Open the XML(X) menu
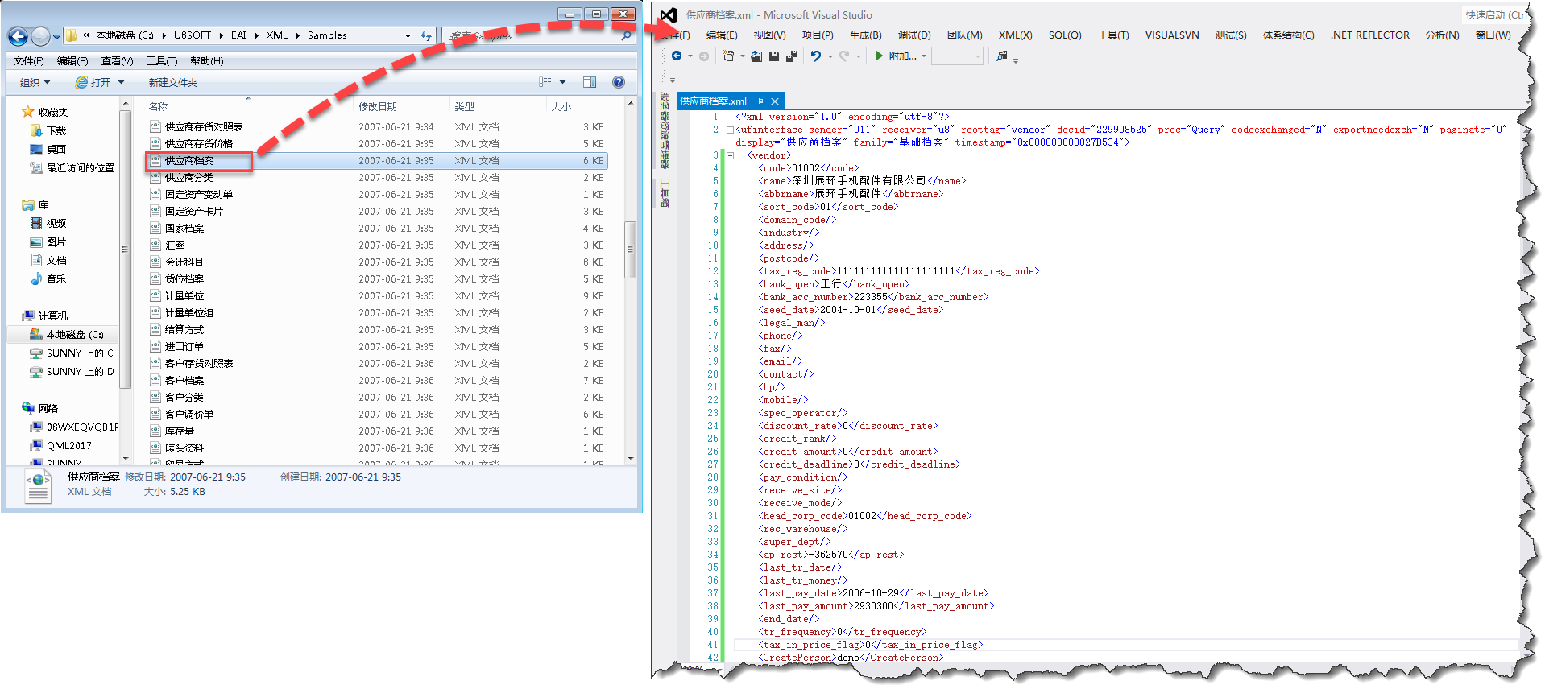The image size is (1545, 689). tap(1015, 35)
